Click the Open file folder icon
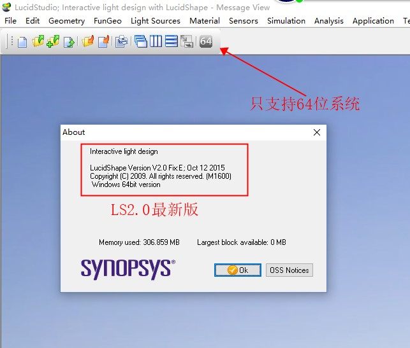This screenshot has width=410, height=348. (x=38, y=42)
